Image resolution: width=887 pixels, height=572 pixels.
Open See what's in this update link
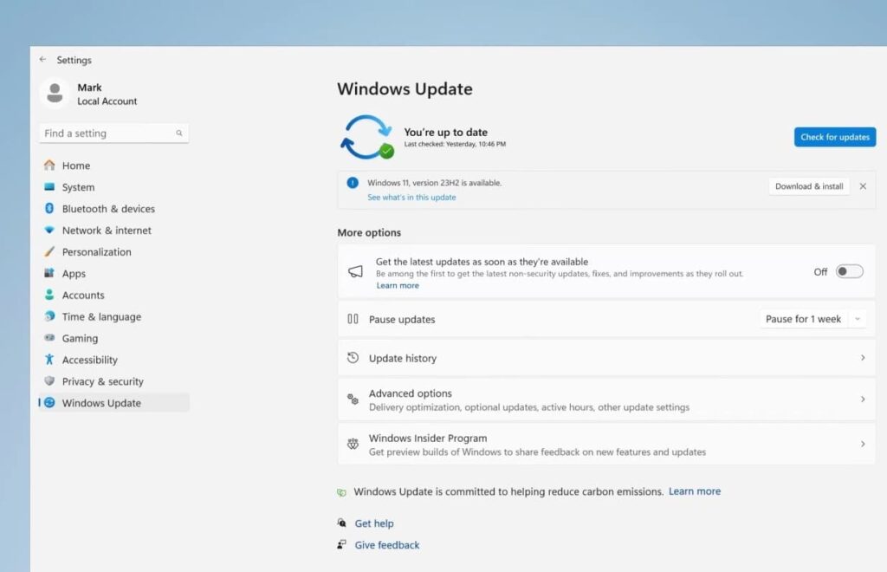click(411, 198)
